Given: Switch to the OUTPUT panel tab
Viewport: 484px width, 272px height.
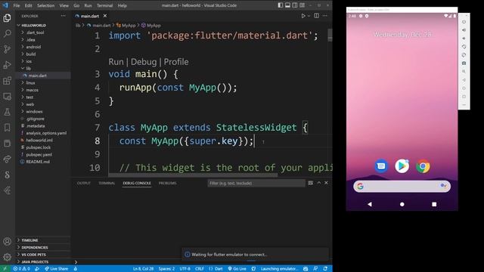Looking at the screenshot, I should [84, 183].
